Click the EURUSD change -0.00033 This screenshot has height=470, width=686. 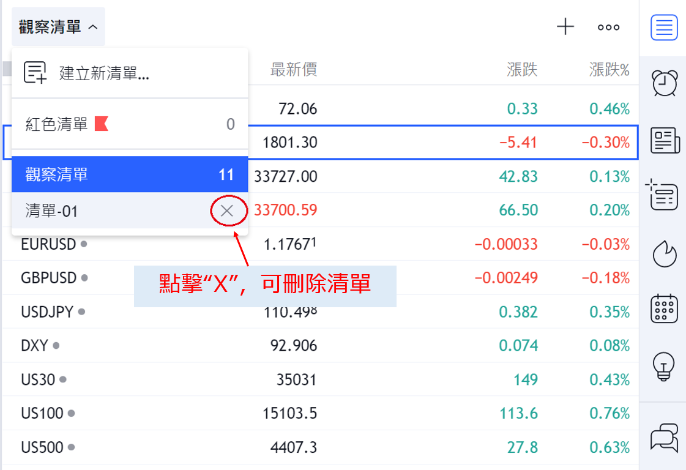pyautogui.click(x=506, y=244)
